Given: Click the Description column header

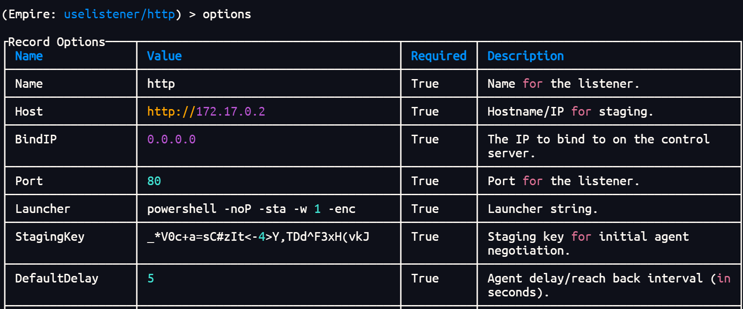Looking at the screenshot, I should pyautogui.click(x=525, y=56).
